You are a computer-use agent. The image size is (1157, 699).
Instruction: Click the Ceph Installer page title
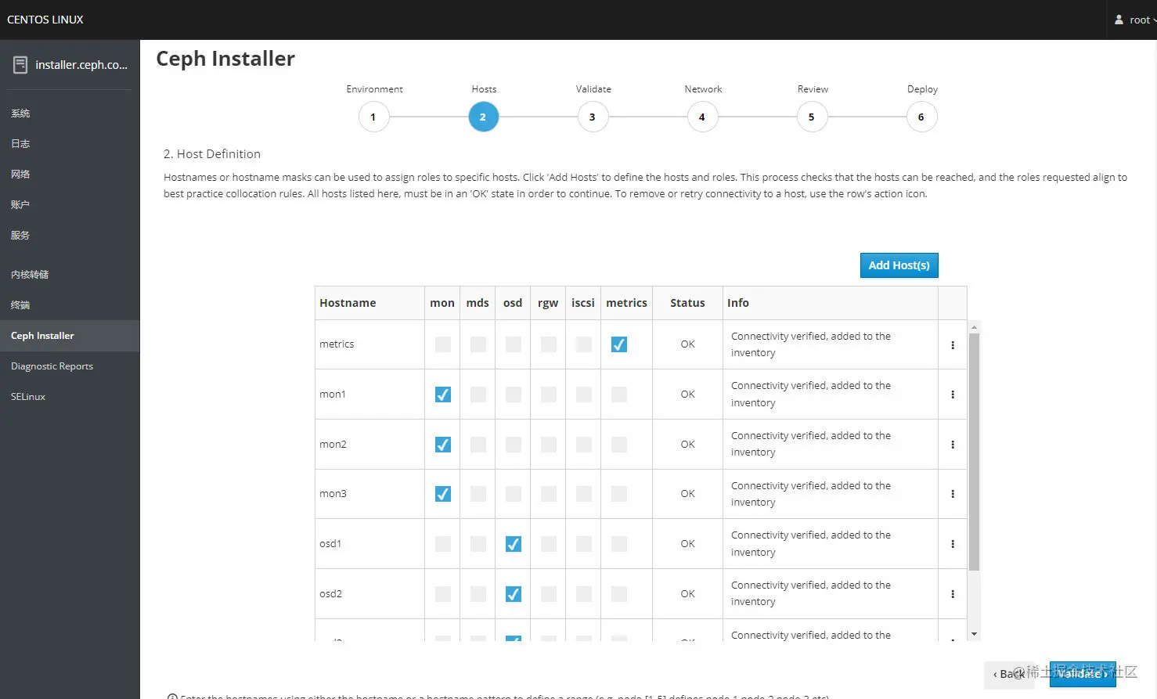(x=225, y=59)
